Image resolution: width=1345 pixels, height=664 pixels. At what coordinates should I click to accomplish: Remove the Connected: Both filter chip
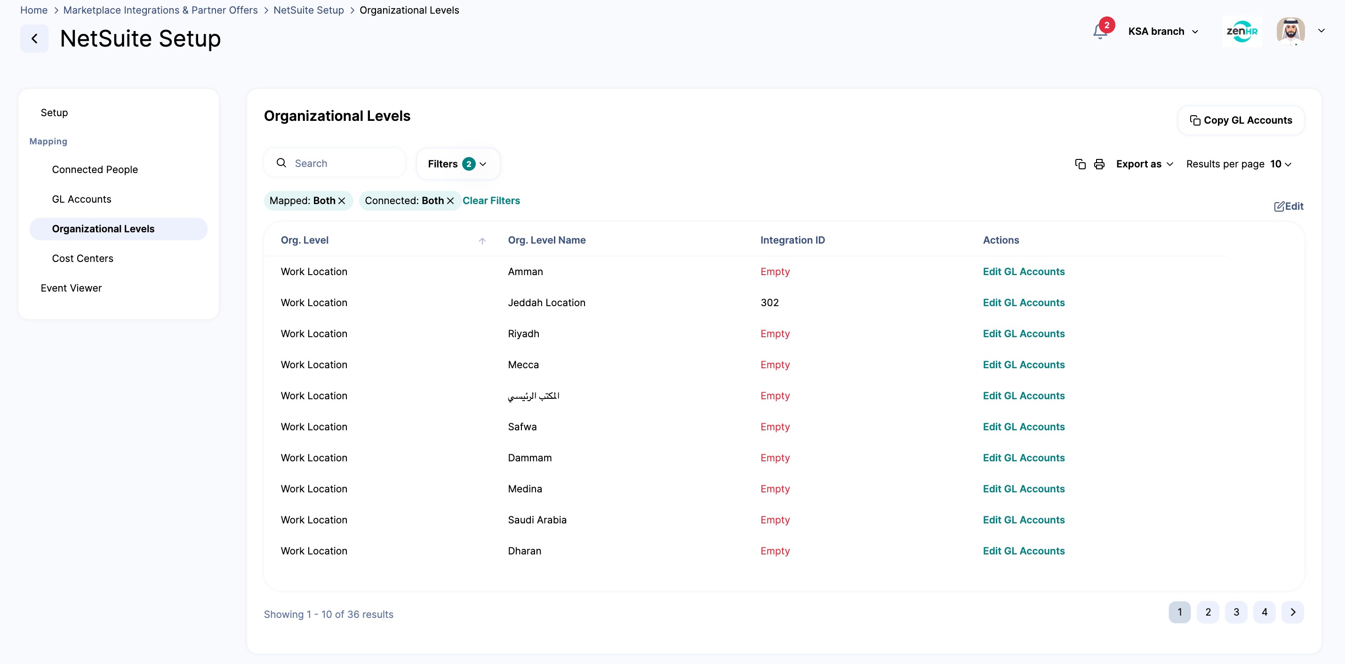pos(450,201)
